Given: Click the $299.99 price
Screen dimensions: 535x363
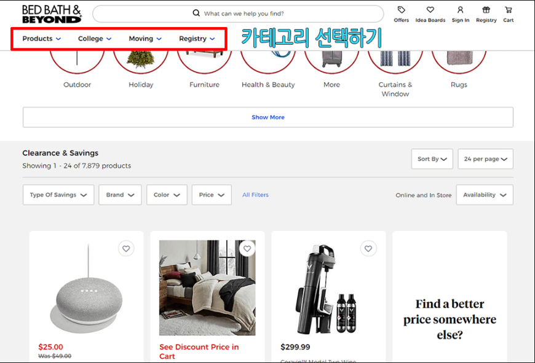Looking at the screenshot, I should point(295,347).
